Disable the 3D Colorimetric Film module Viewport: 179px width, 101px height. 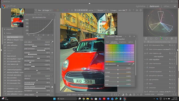tap(145, 45)
